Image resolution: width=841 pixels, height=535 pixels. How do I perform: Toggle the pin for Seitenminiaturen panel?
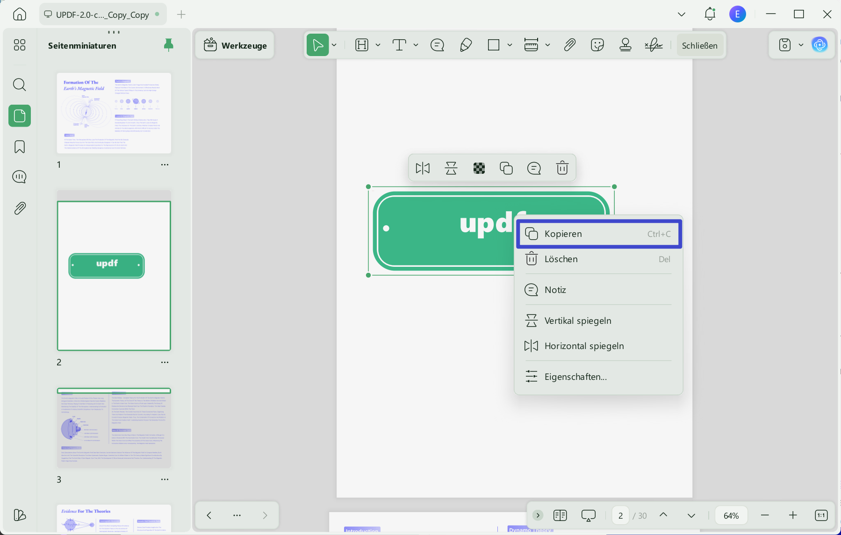169,45
